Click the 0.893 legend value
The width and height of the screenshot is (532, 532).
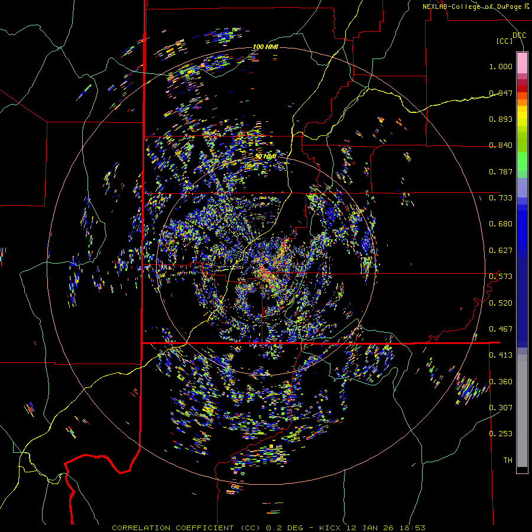501,119
